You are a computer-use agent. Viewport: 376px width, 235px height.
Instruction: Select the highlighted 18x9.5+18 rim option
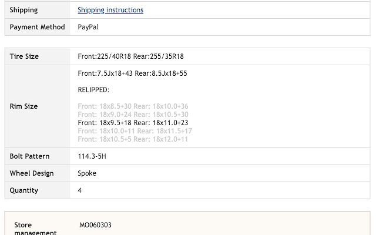coord(133,123)
